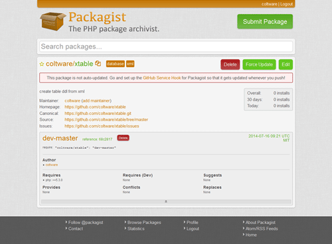This screenshot has height=244, width=332.
Task: Open Statistics in the footer
Action: [135, 229]
